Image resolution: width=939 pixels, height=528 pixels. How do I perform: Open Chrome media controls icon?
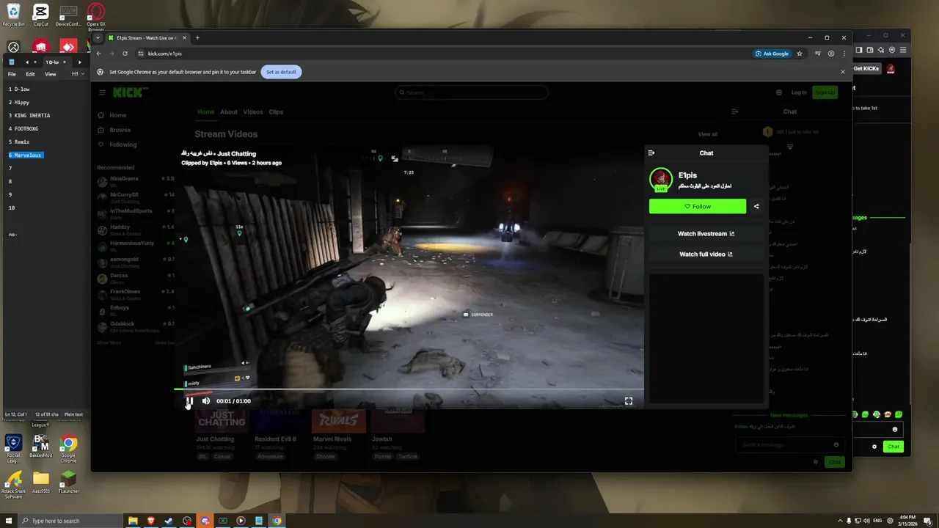[x=817, y=54]
